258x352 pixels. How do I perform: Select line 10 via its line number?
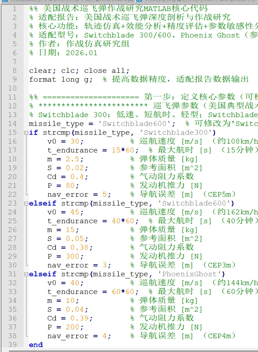click(x=13, y=88)
